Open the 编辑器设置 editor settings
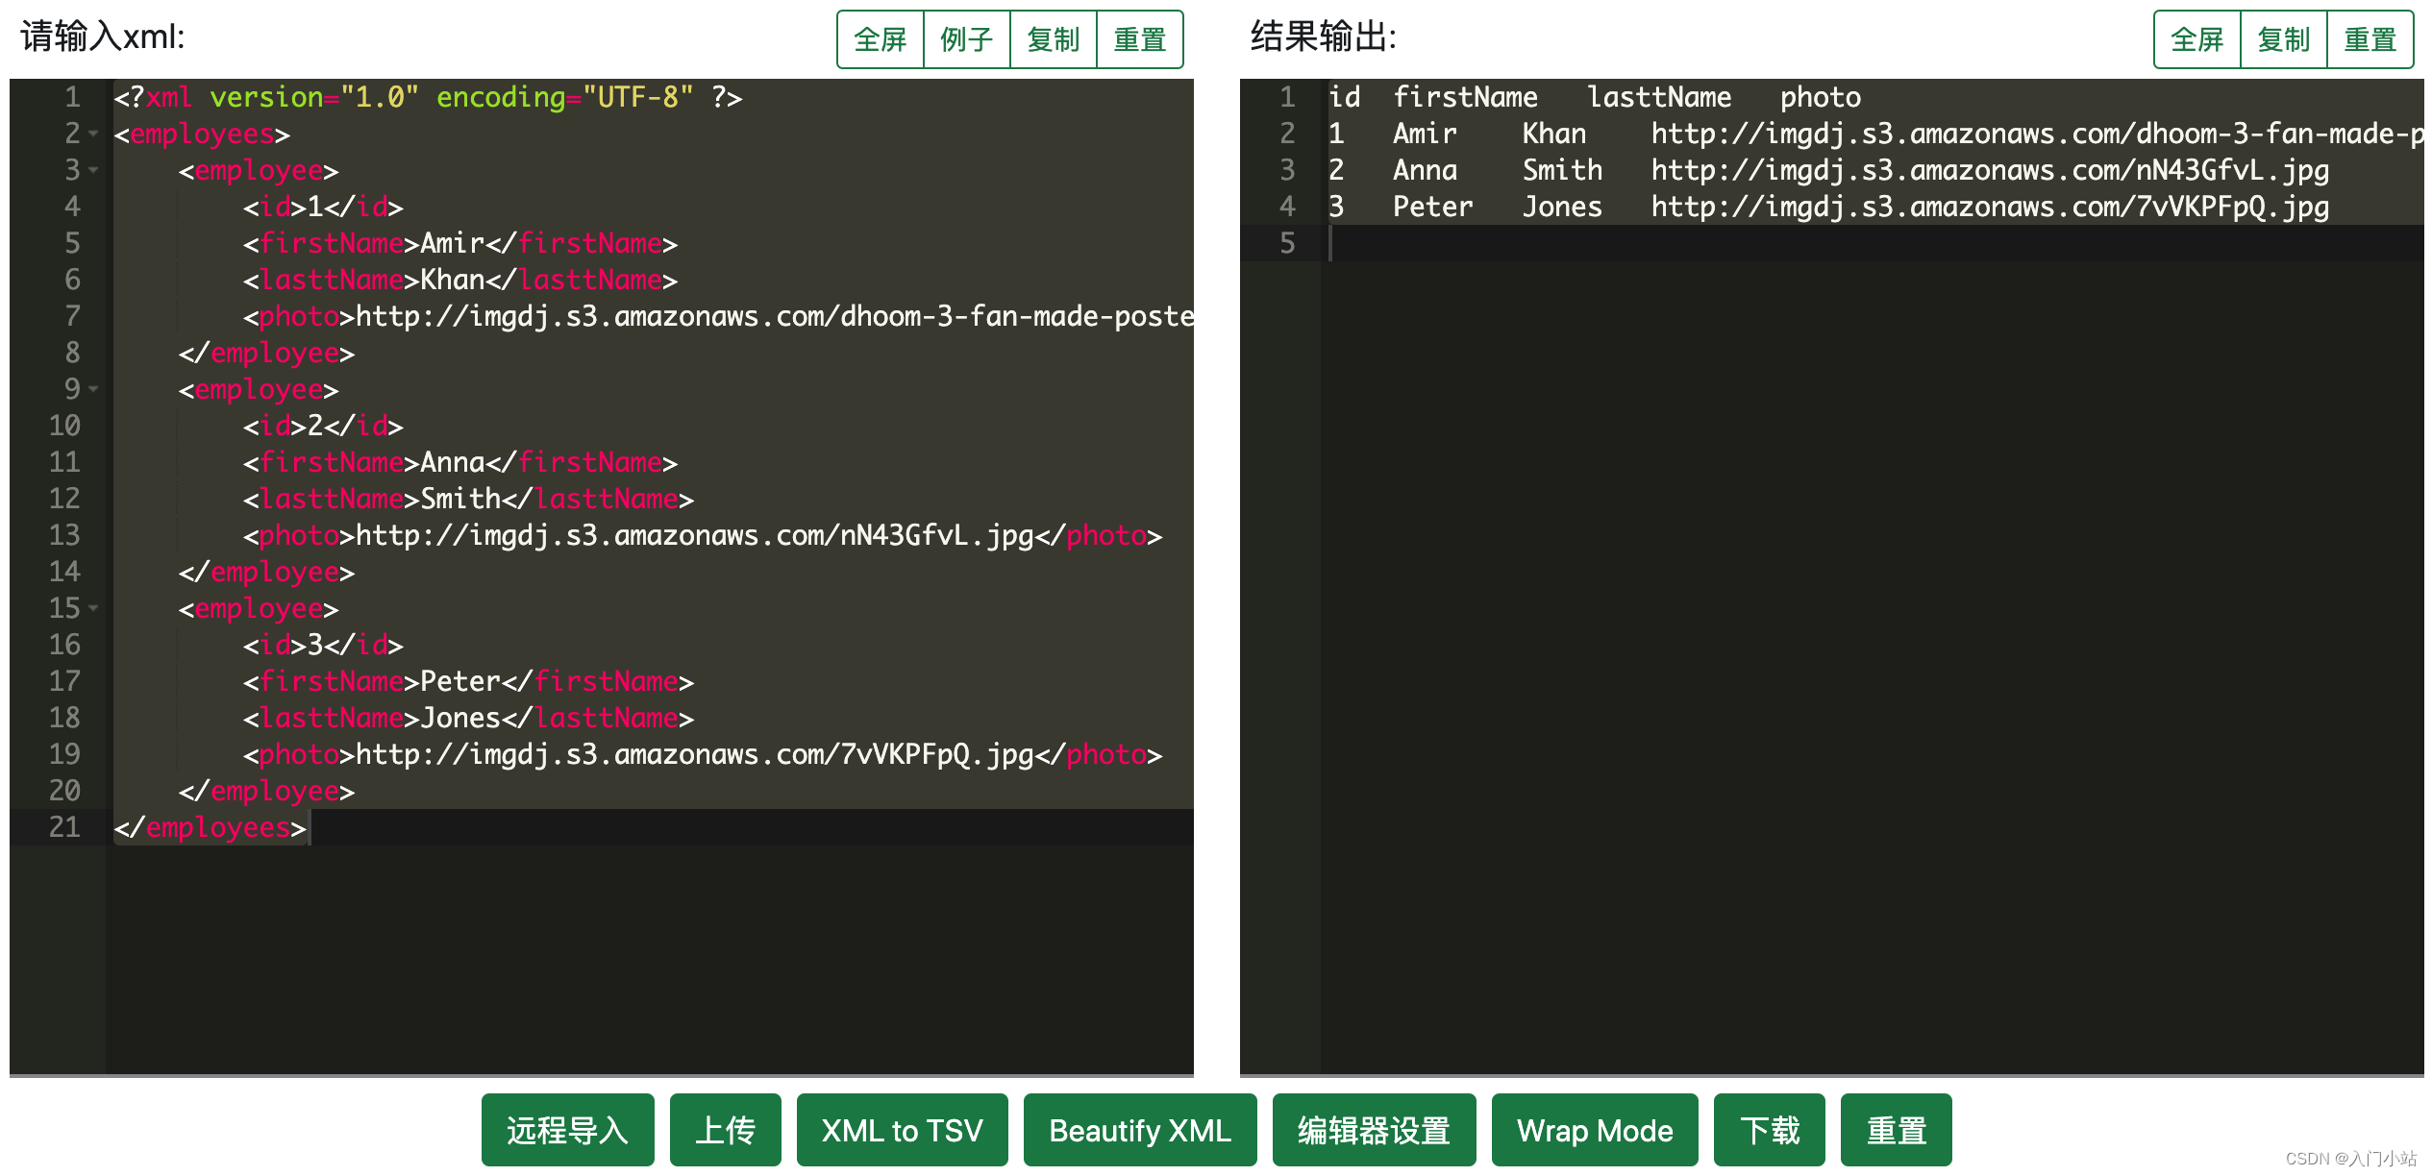This screenshot has width=2432, height=1176. tap(1374, 1130)
